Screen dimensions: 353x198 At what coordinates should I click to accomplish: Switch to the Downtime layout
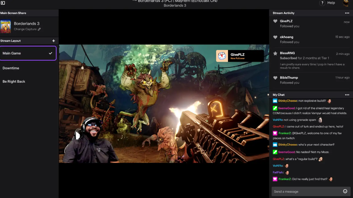[11, 68]
